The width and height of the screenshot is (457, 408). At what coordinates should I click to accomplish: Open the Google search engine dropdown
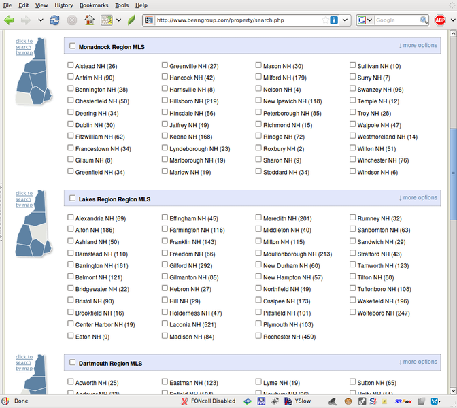(x=364, y=20)
